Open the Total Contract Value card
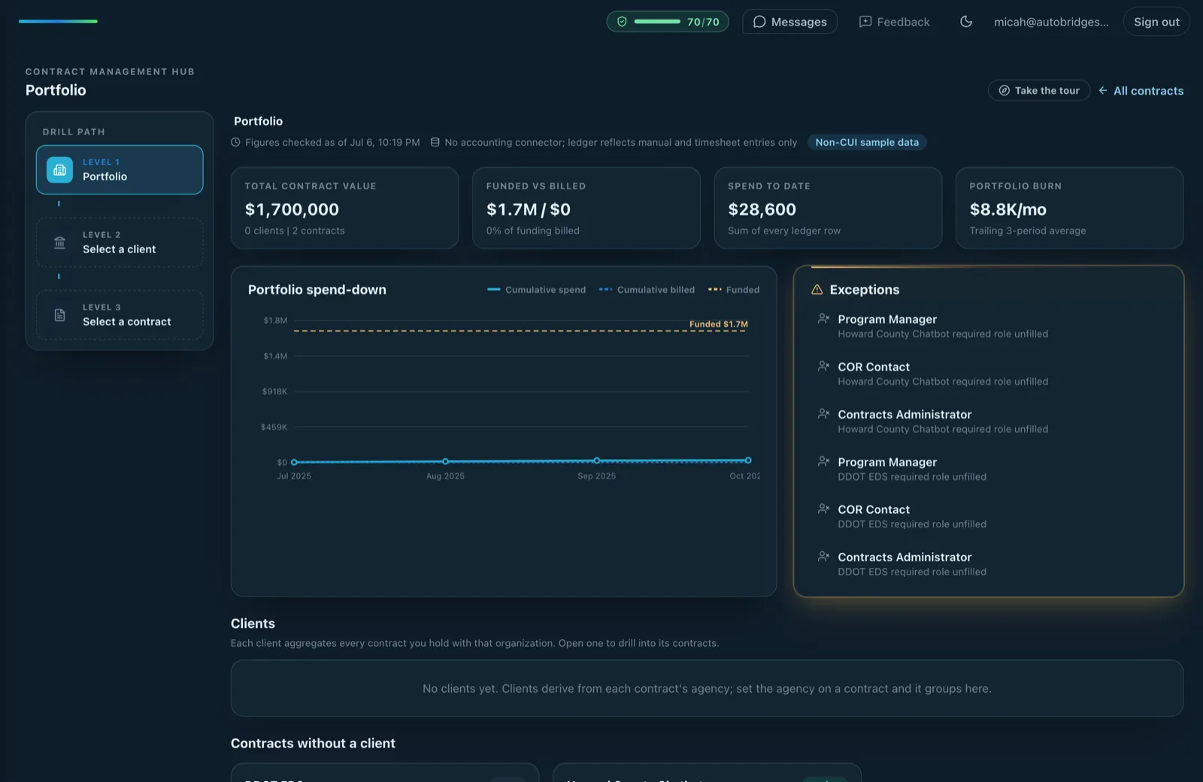The image size is (1203, 782). pos(344,208)
